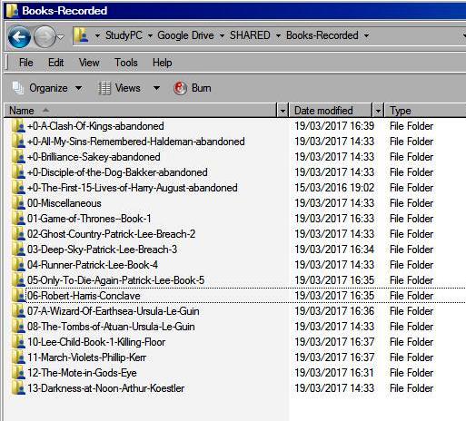Click the date 19/03/2017 16:34
Image resolution: width=466 pixels, height=421 pixels.
(x=334, y=250)
